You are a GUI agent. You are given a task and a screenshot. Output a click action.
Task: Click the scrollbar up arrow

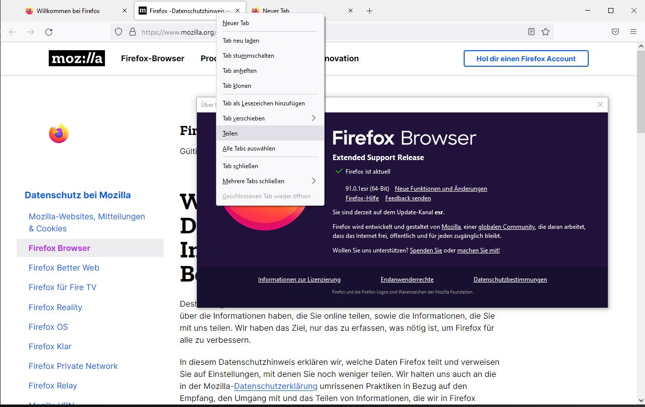click(640, 47)
